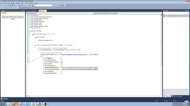Click the URL string link in code
The image size is (190, 106).
[x=74, y=54]
